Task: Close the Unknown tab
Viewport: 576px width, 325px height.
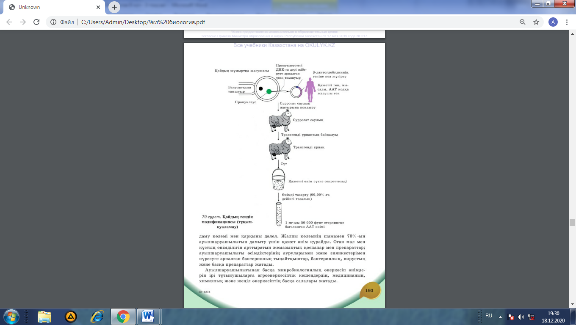Action: click(99, 7)
